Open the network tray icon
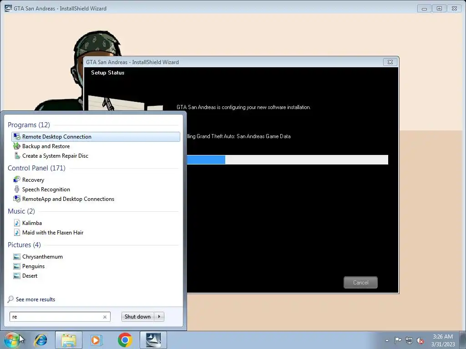Screen dimensions: 466x349 409,340
